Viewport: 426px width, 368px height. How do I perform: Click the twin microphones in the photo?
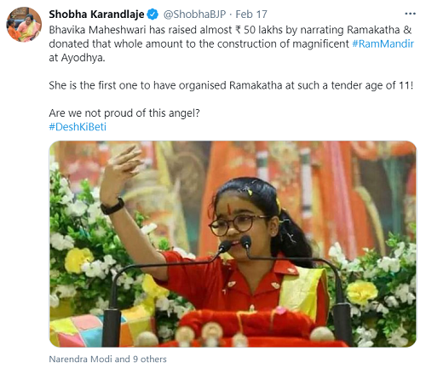point(234,244)
